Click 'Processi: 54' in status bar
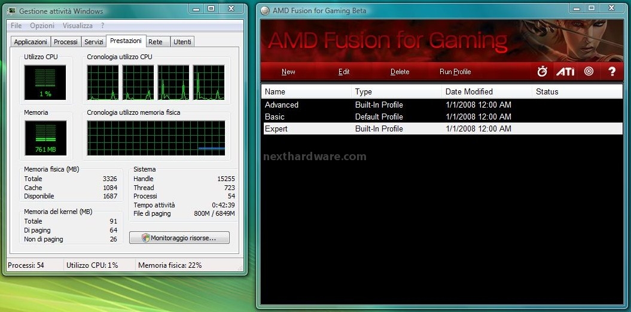This screenshot has height=312, width=631. 26,265
